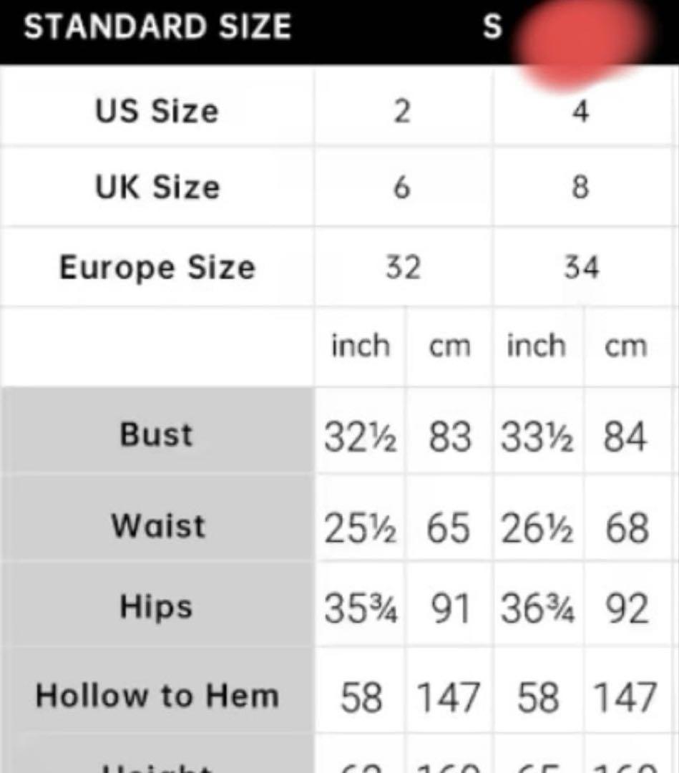Select bust measurement 84 cm
This screenshot has height=773, width=679.
(x=625, y=437)
